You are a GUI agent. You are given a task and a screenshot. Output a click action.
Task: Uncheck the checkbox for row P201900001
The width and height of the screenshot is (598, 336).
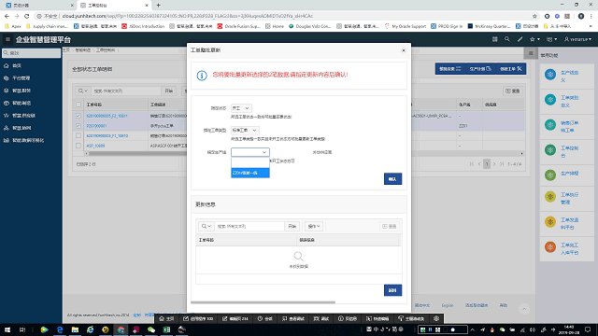coord(78,126)
